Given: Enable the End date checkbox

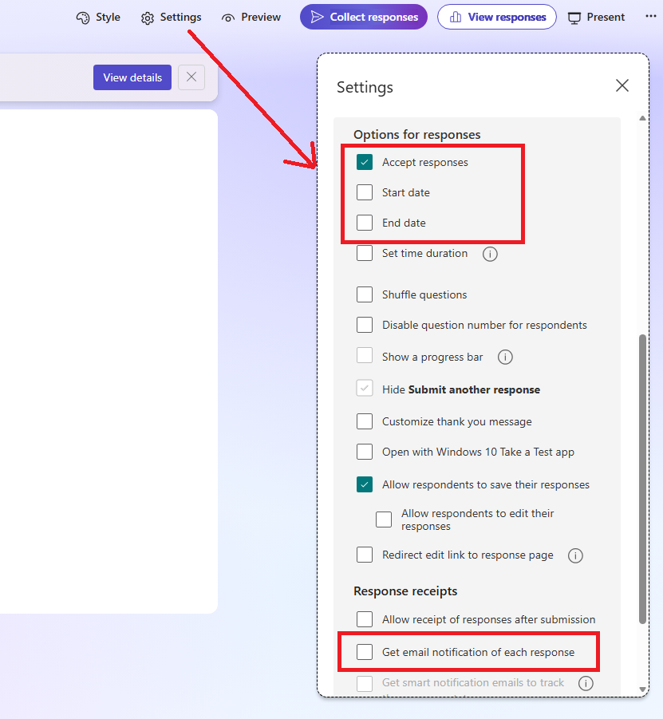Looking at the screenshot, I should (x=365, y=223).
